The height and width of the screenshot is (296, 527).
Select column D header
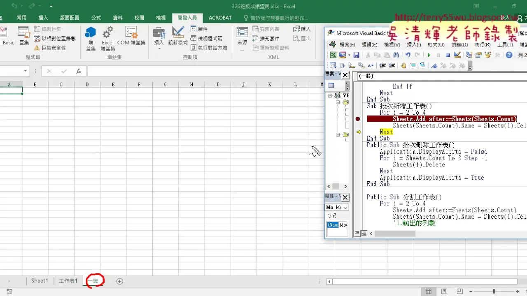(x=87, y=84)
